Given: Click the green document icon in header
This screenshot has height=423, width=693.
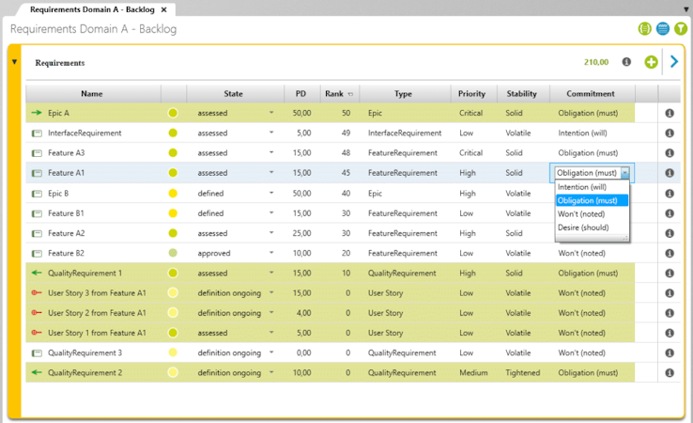Looking at the screenshot, I should coord(644,29).
